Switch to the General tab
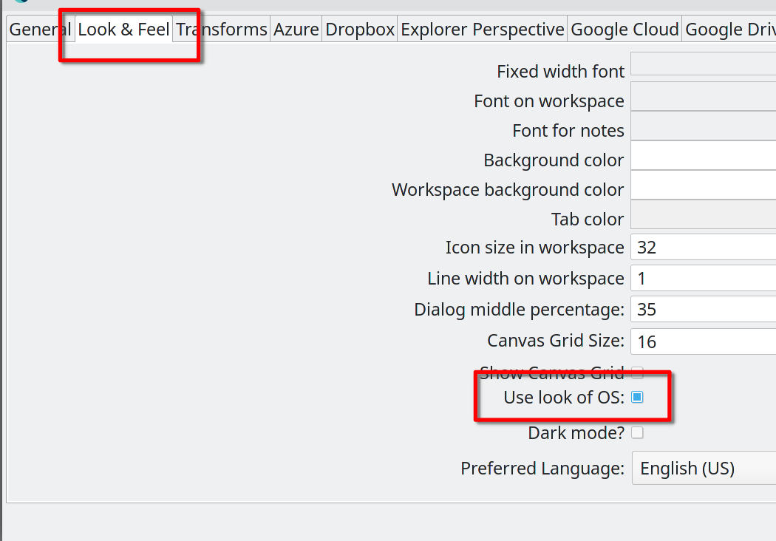This screenshot has height=541, width=776. [40, 30]
